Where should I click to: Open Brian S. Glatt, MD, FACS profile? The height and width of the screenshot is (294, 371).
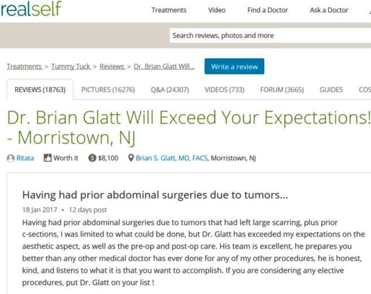click(x=172, y=158)
